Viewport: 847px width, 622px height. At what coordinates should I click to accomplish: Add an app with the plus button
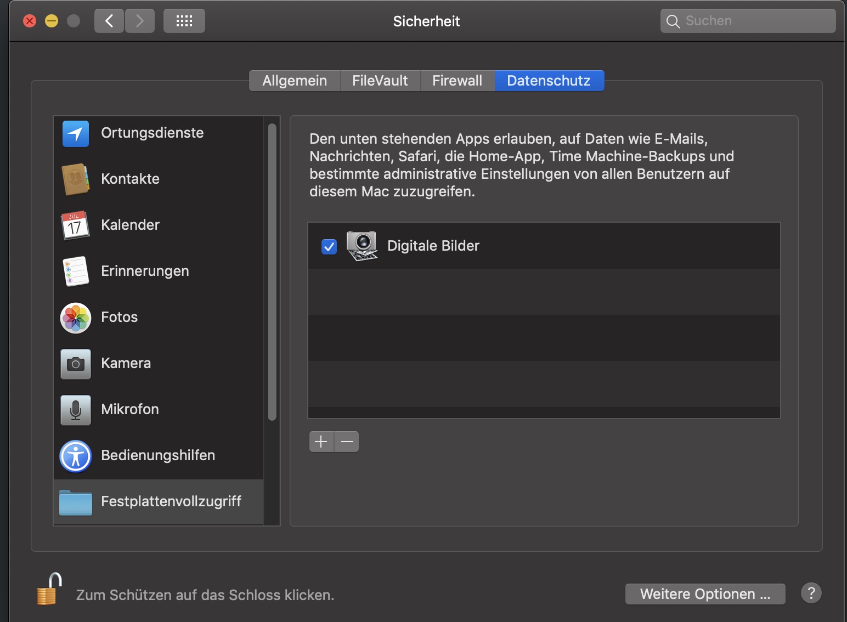coord(321,442)
